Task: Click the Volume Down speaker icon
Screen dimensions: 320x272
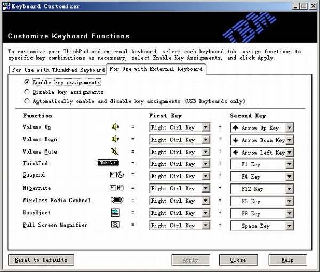Action: [115, 140]
